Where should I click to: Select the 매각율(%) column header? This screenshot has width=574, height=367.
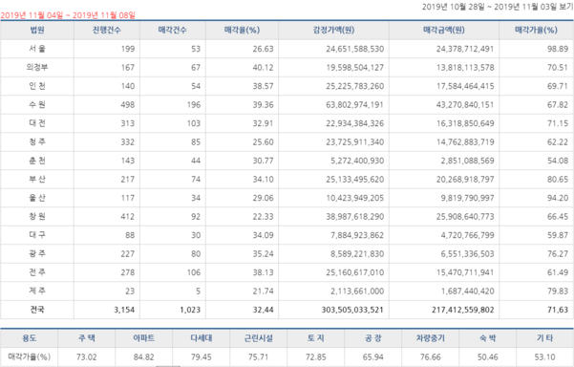pyautogui.click(x=242, y=30)
